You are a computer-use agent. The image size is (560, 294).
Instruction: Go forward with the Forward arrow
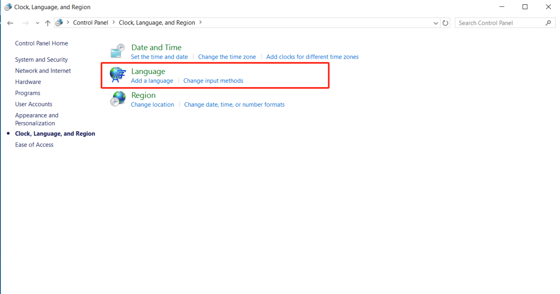coord(25,23)
